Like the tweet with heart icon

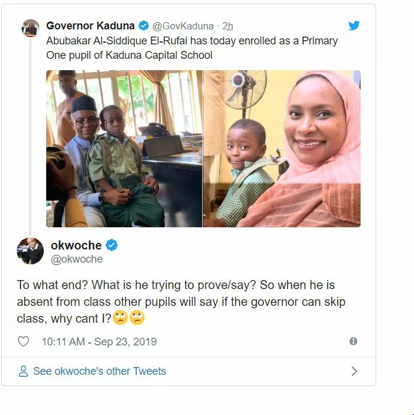point(23,341)
